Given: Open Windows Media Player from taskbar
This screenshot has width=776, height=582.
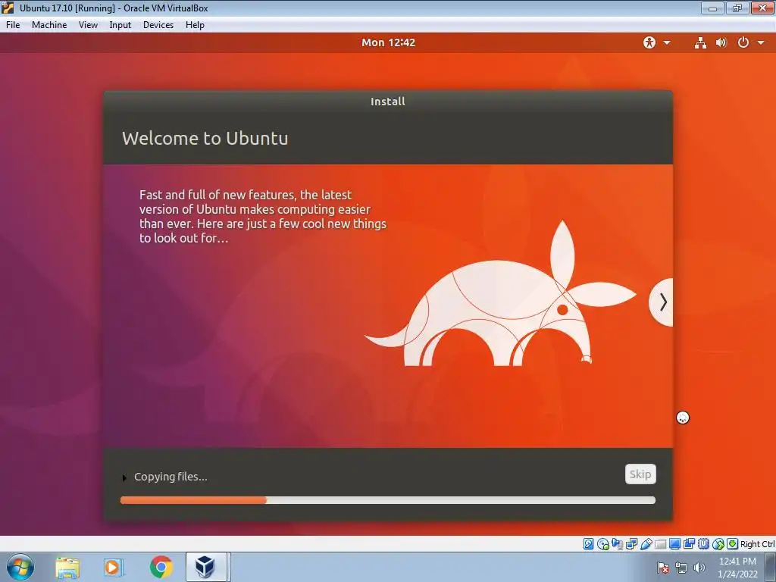Looking at the screenshot, I should pos(114,567).
